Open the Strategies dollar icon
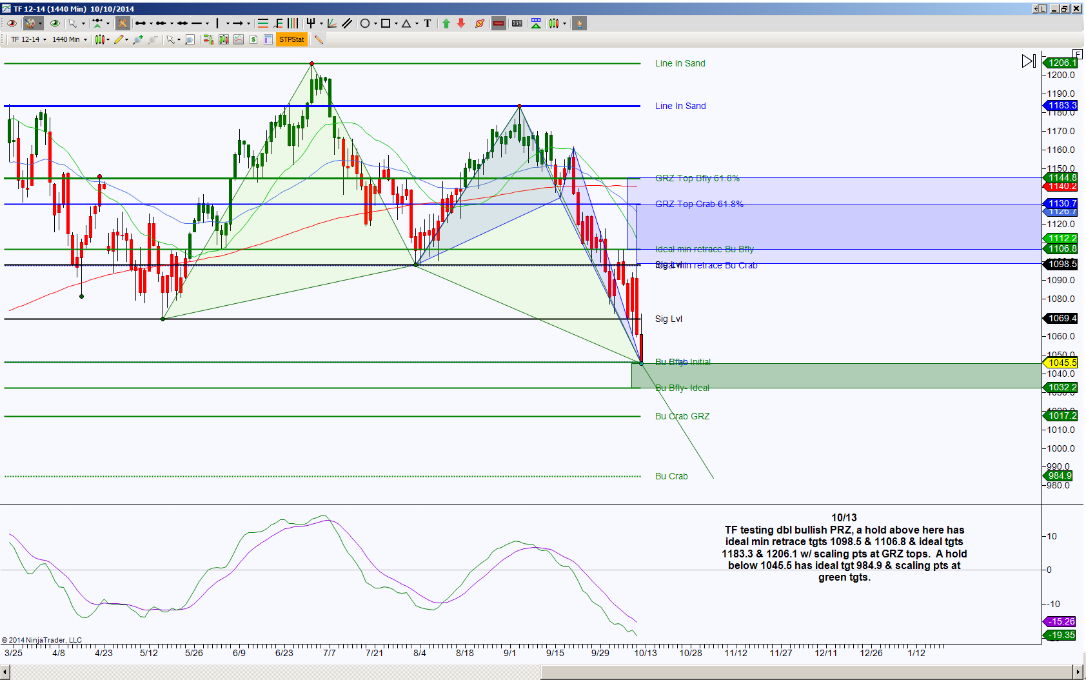The width and height of the screenshot is (1086, 680). [x=253, y=39]
